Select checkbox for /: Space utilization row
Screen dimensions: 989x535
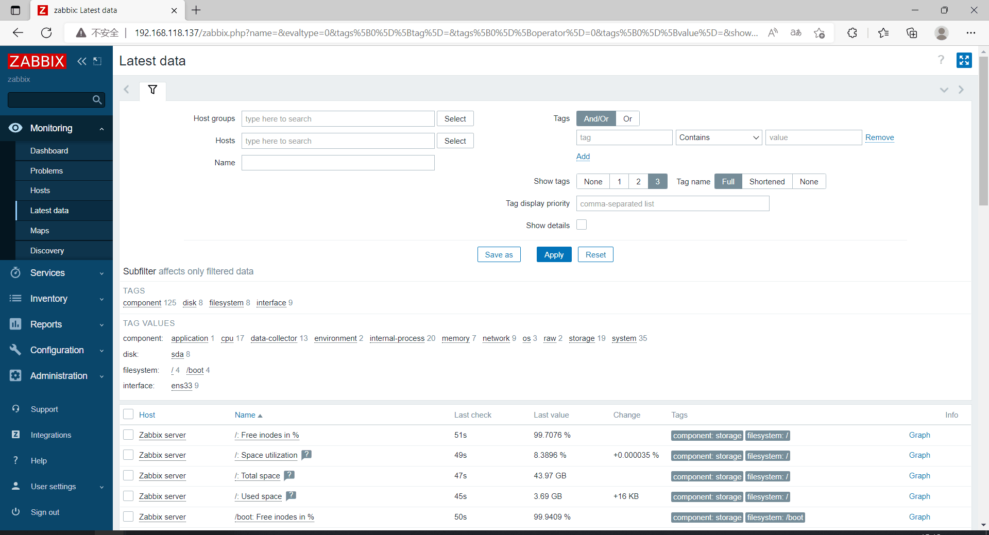(x=128, y=455)
